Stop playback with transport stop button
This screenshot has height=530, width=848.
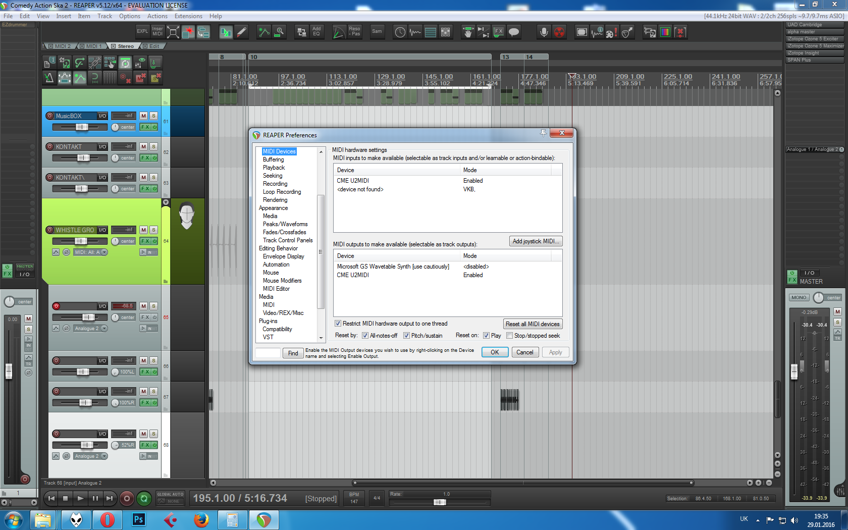(x=65, y=499)
